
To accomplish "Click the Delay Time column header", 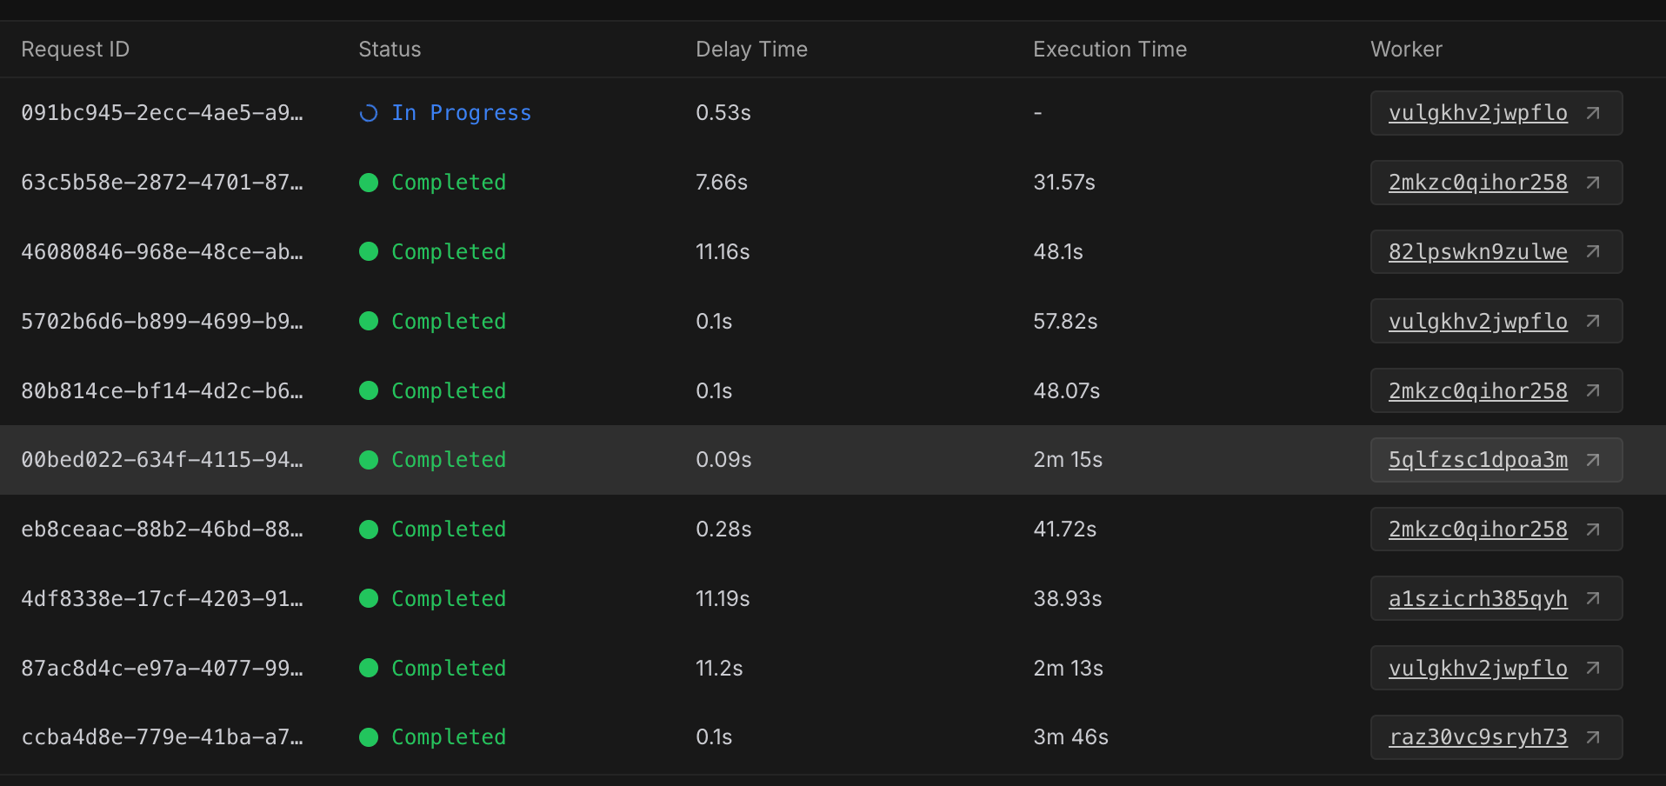I will tap(751, 50).
